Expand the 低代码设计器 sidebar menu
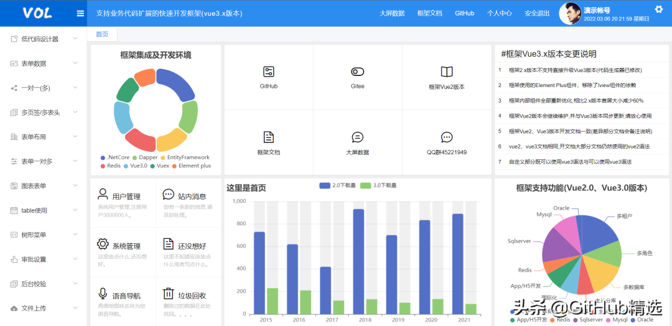Image resolution: width=672 pixels, height=326 pixels. [44, 39]
